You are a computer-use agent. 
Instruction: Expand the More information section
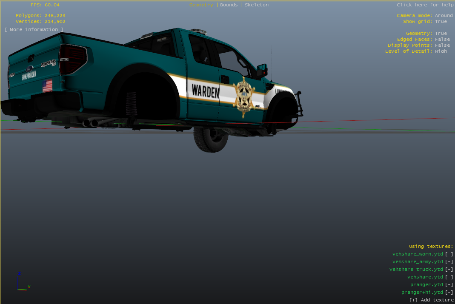pyautogui.click(x=34, y=30)
